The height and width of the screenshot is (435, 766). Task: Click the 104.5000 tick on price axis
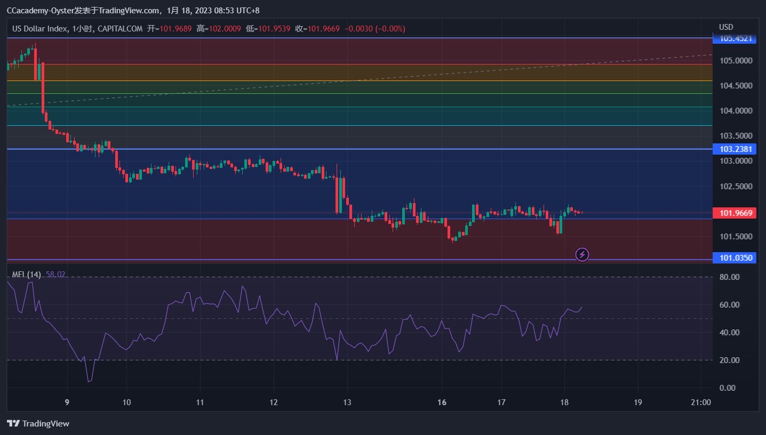point(736,86)
